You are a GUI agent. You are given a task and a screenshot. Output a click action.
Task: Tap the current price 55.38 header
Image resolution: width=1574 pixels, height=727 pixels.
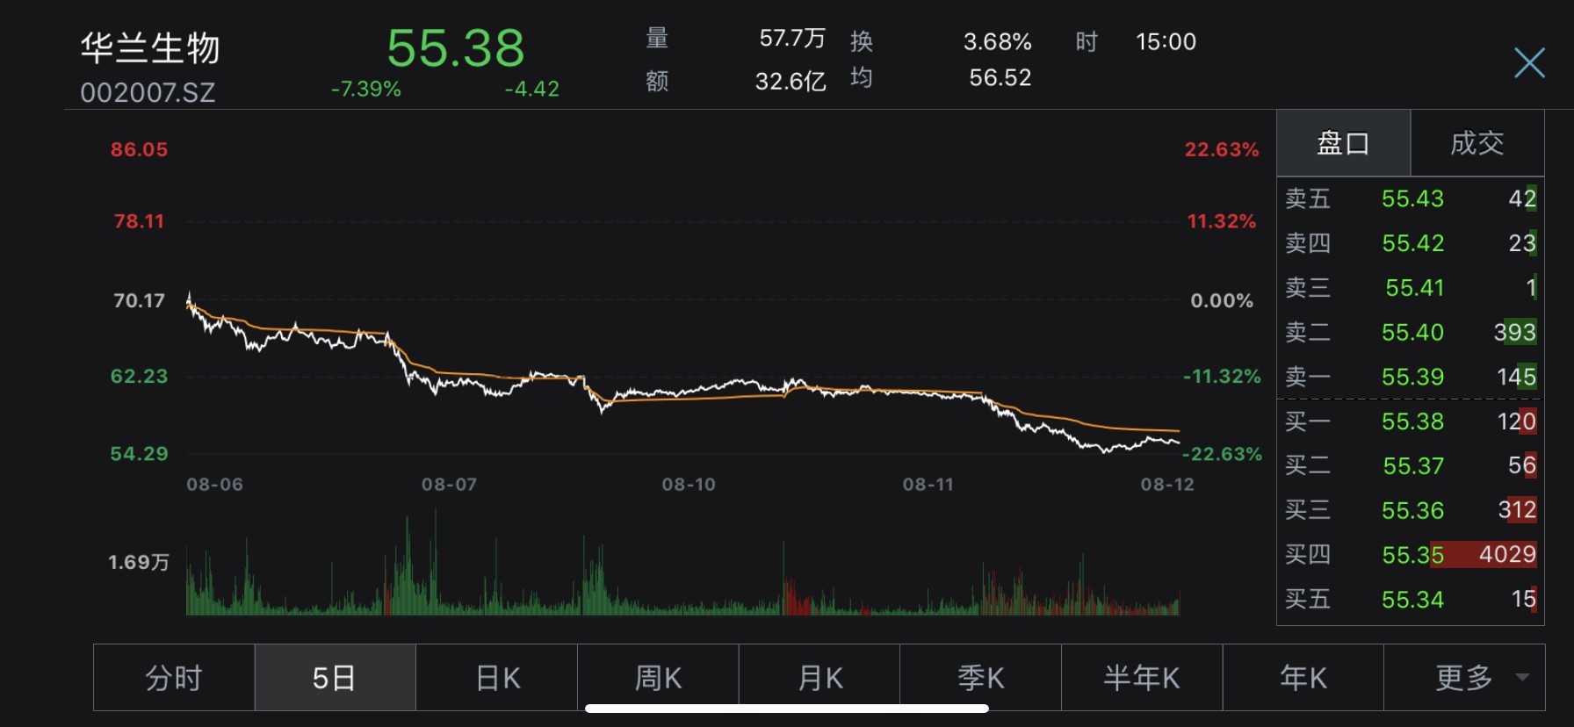coord(455,48)
